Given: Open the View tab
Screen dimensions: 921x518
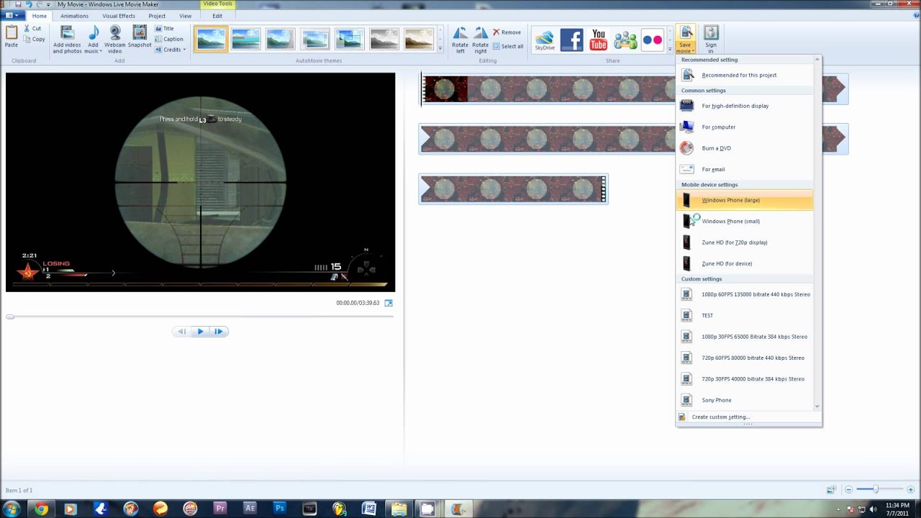Looking at the screenshot, I should pyautogui.click(x=186, y=16).
